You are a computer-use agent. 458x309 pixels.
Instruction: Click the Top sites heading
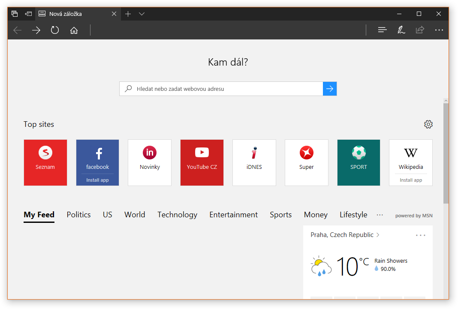(x=39, y=124)
